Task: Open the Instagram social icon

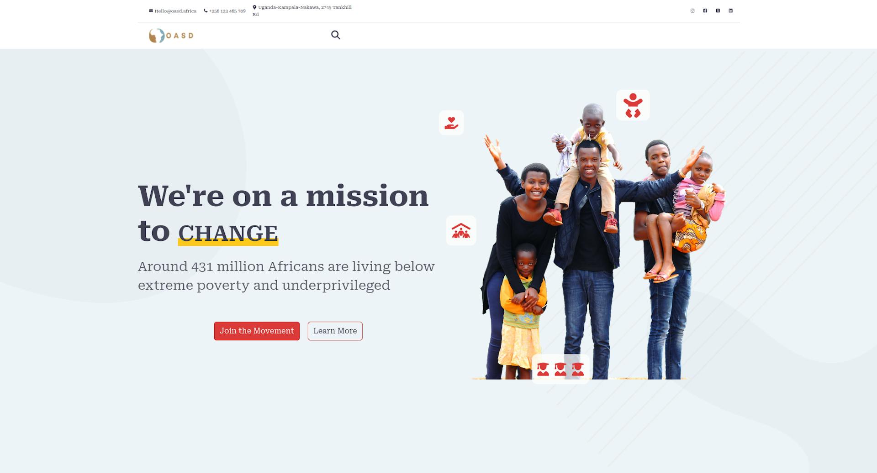Action: (x=692, y=10)
